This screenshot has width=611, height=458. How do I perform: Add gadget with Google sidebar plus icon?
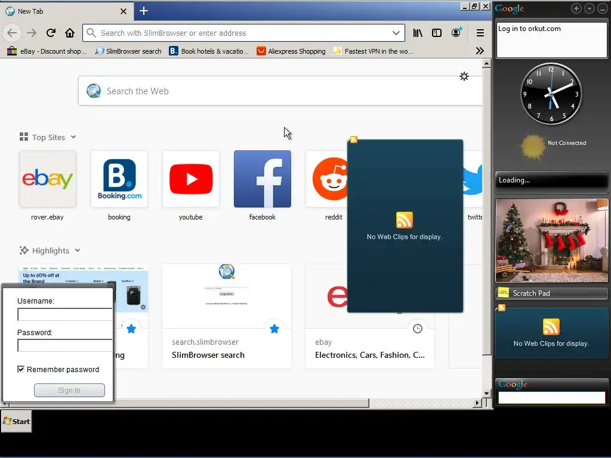[576, 8]
